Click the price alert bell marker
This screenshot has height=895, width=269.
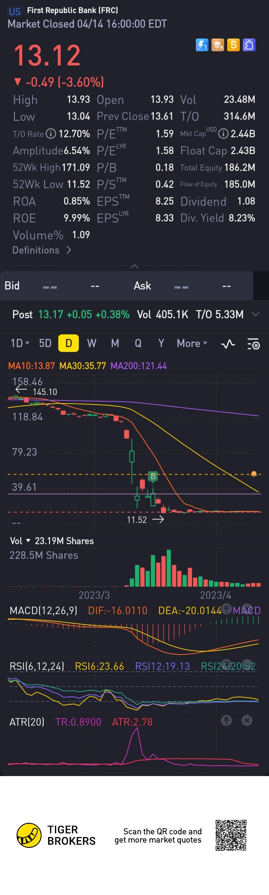click(254, 474)
